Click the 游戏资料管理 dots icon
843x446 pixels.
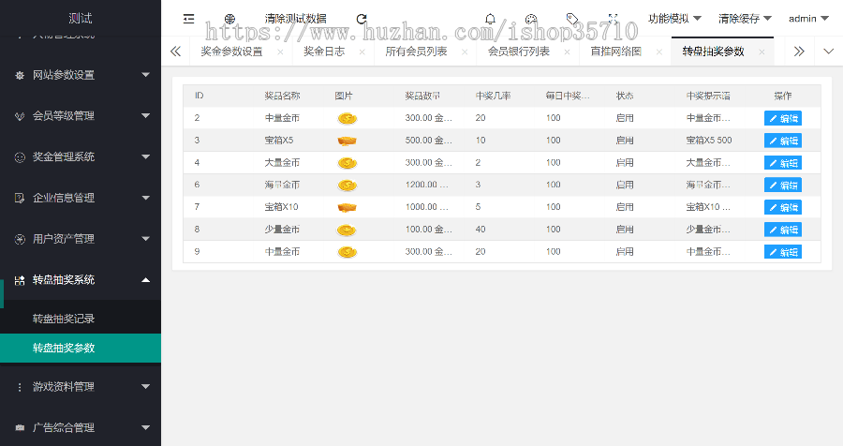click(x=20, y=387)
